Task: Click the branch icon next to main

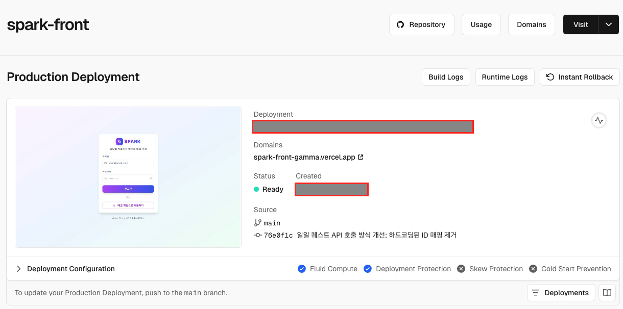Action: [257, 223]
